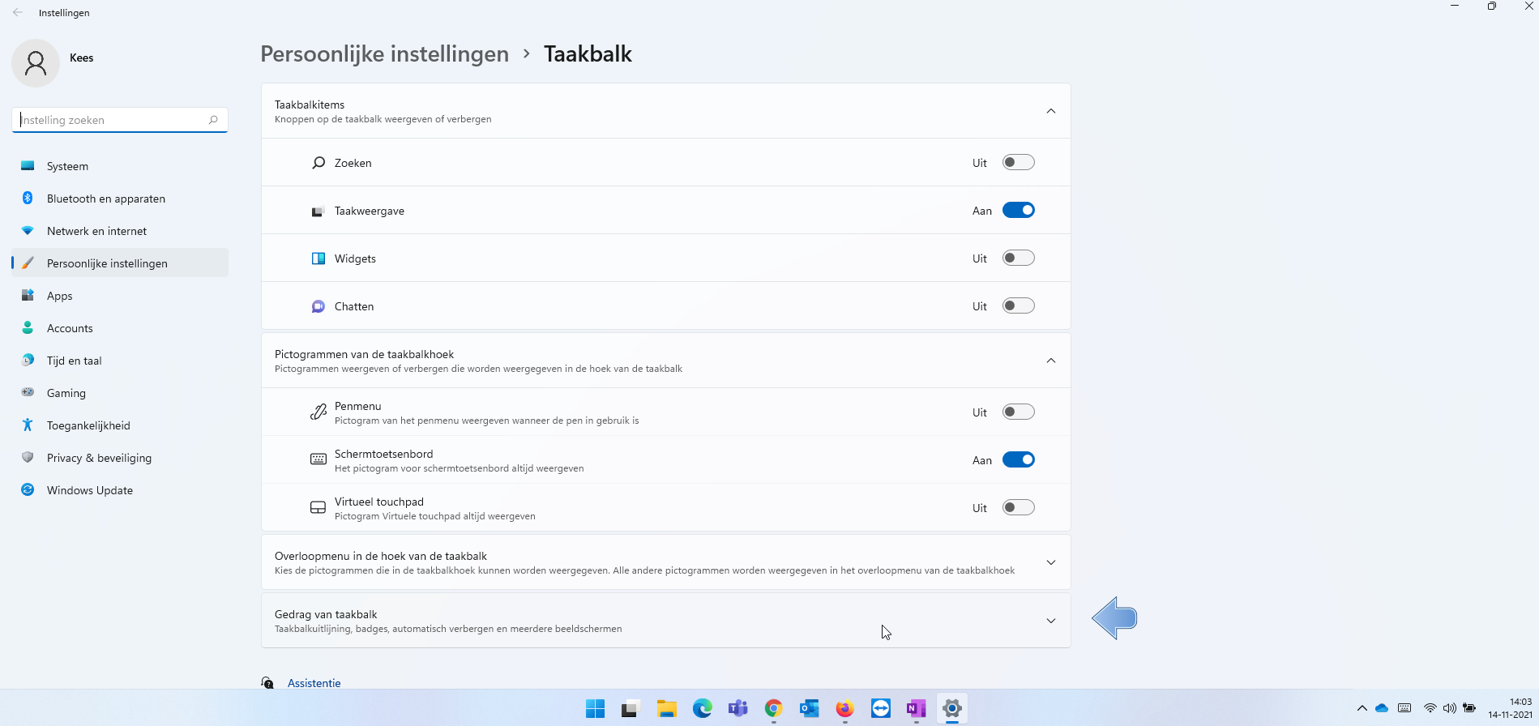Screen dimensions: 1539x726
Task: Click the Gaming controller icon
Action: pyautogui.click(x=28, y=393)
